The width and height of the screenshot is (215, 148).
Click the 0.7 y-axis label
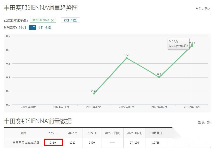click(x=8, y=36)
